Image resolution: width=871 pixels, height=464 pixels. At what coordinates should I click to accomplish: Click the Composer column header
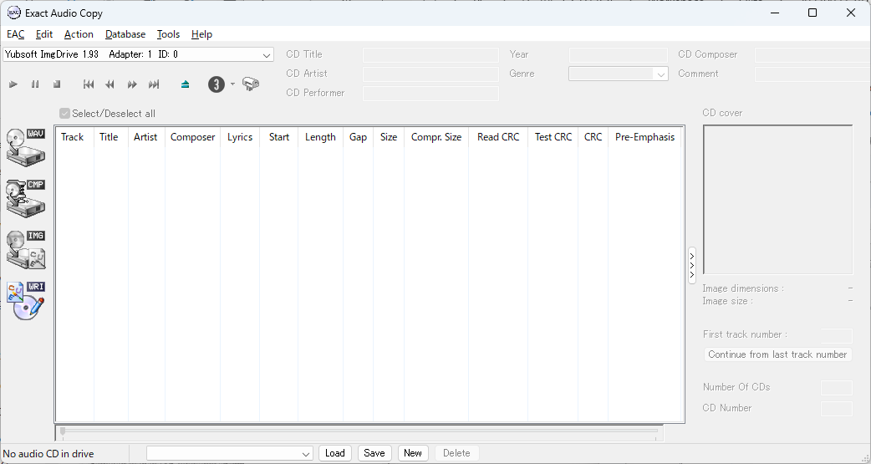pyautogui.click(x=193, y=137)
